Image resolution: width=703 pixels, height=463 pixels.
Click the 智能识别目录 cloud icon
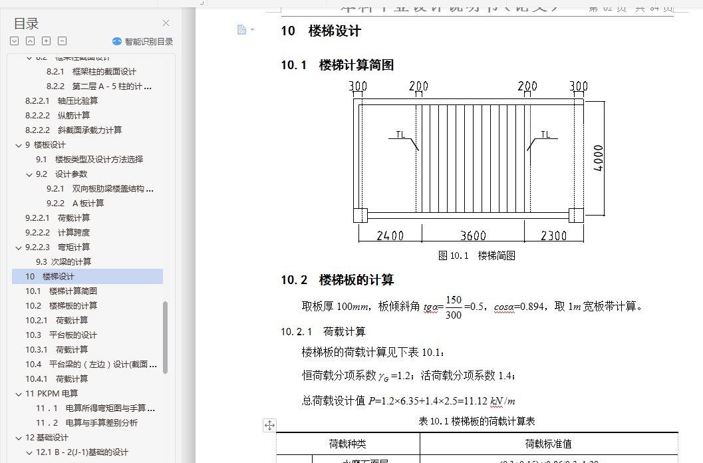tap(117, 41)
